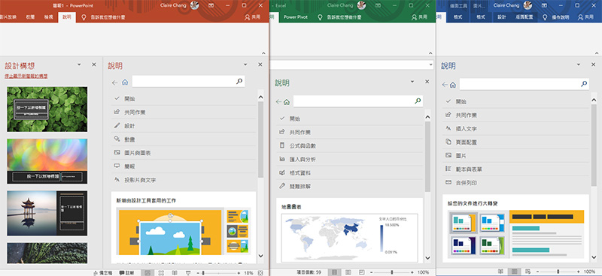Close the 設計構想 pane
Viewport: 602px width, 276px height.
94,64
